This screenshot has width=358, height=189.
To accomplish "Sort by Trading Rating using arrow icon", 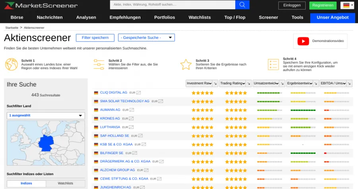I will [248, 83].
